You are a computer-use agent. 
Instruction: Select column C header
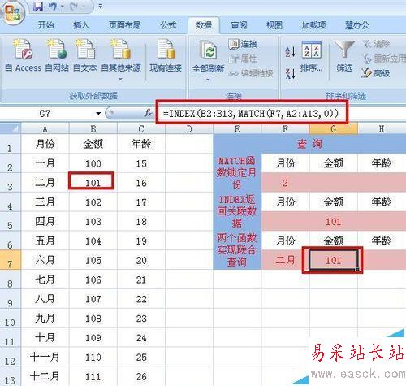141,128
